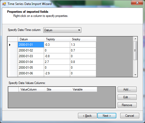The width and height of the screenshot is (145, 123).
Task: Click the ValueColumn header
Action: point(32,89)
